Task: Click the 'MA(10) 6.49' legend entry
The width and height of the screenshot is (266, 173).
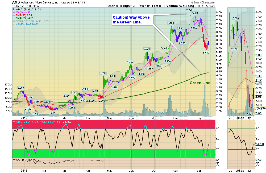Action: coord(22,13)
